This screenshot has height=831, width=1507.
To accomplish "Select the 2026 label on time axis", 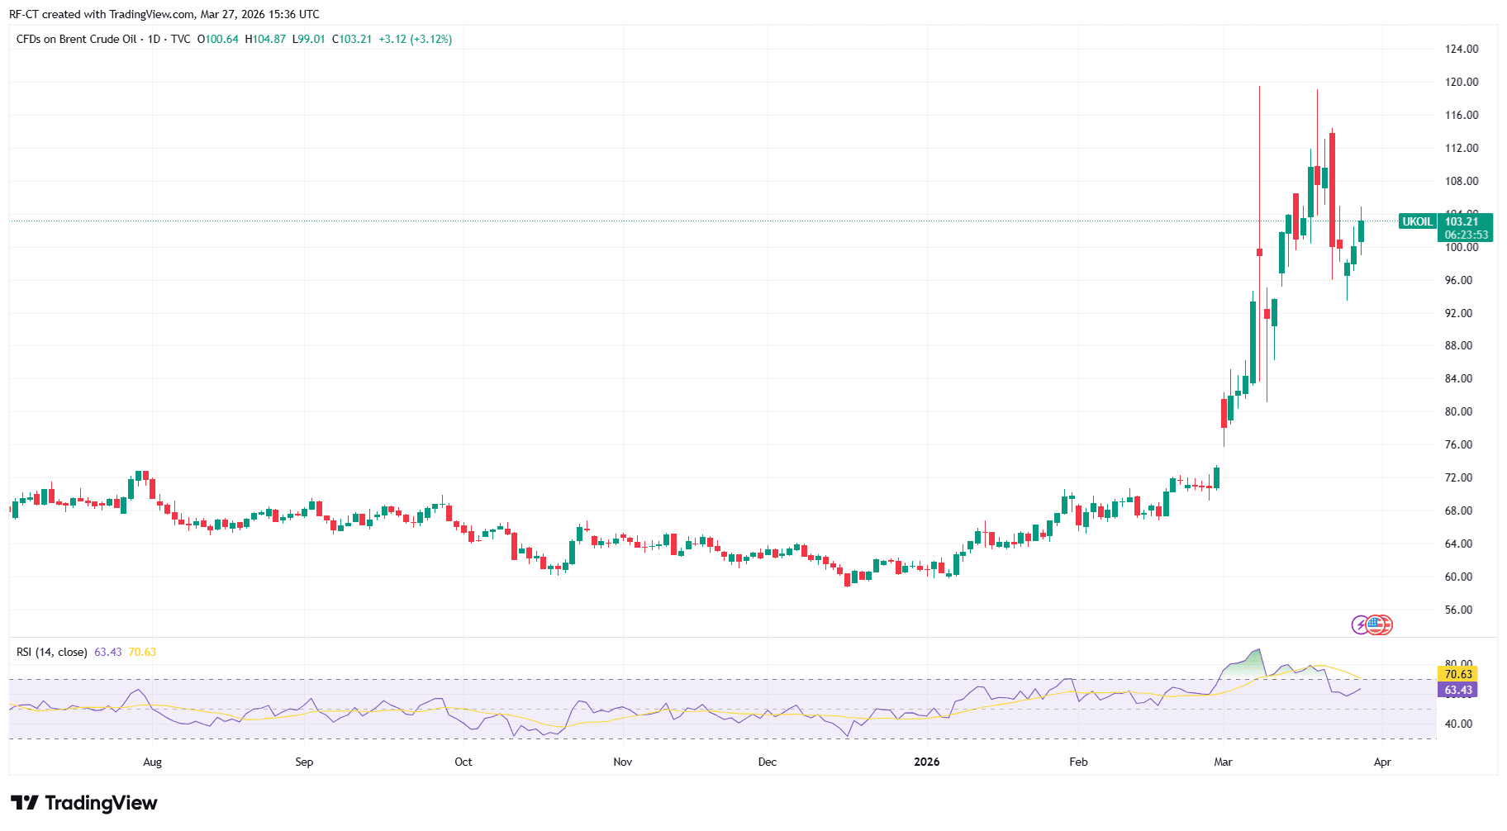I will click(926, 762).
